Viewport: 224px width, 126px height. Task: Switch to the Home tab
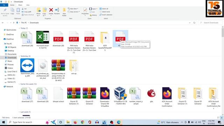pyautogui.click(x=12, y=5)
